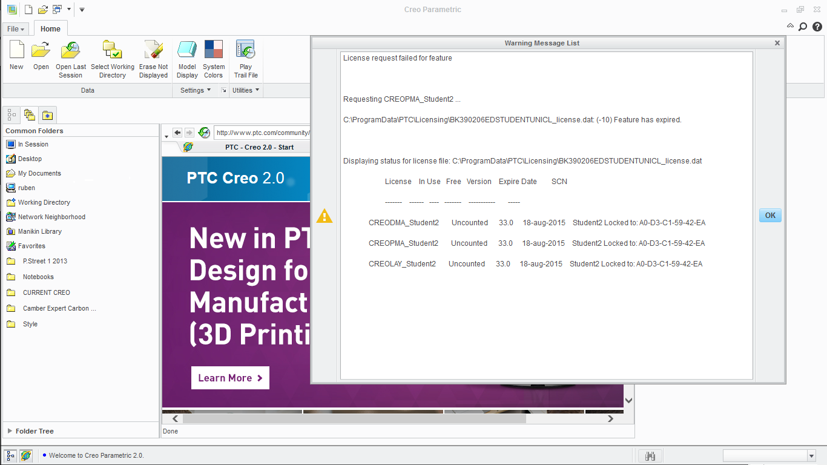This screenshot has height=465, width=827.
Task: Minimize the ribbon chevron icon
Action: tap(790, 26)
